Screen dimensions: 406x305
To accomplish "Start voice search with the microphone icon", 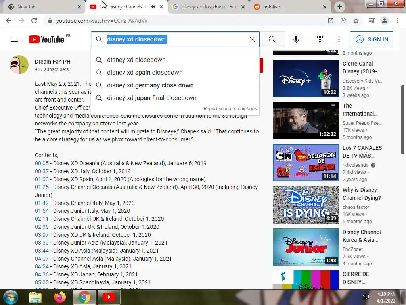I will point(296,39).
